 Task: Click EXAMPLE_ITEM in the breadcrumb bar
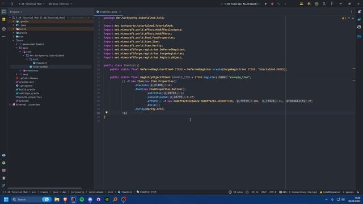click(x=146, y=192)
